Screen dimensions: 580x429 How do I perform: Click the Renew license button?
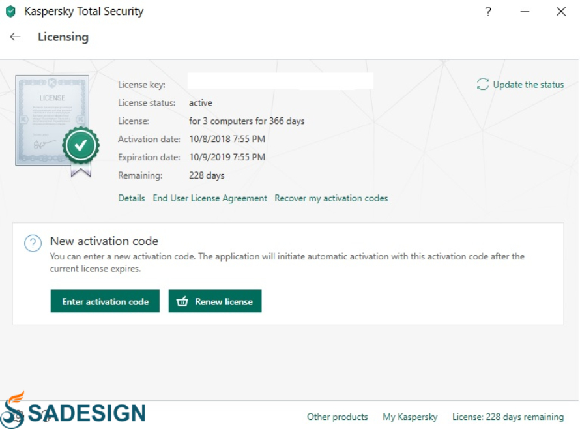(x=215, y=301)
